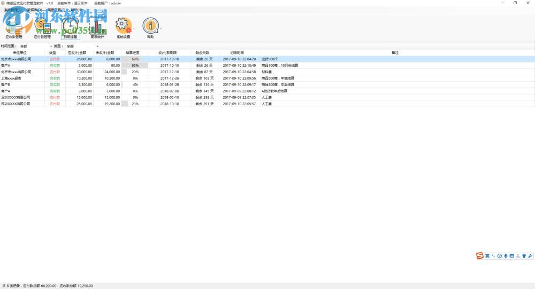
Task: Expand arrow next to 系统设置
Action: coord(134,28)
